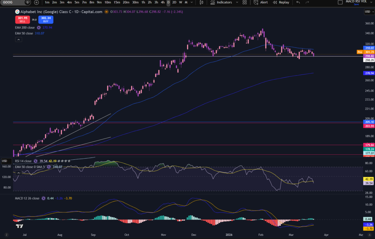The width and height of the screenshot is (375, 239).
Task: Click the pink 203.91 horizontal line label
Action: tap(369, 126)
